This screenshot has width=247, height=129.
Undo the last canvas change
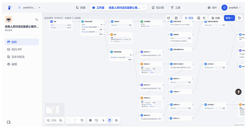pos(68,120)
